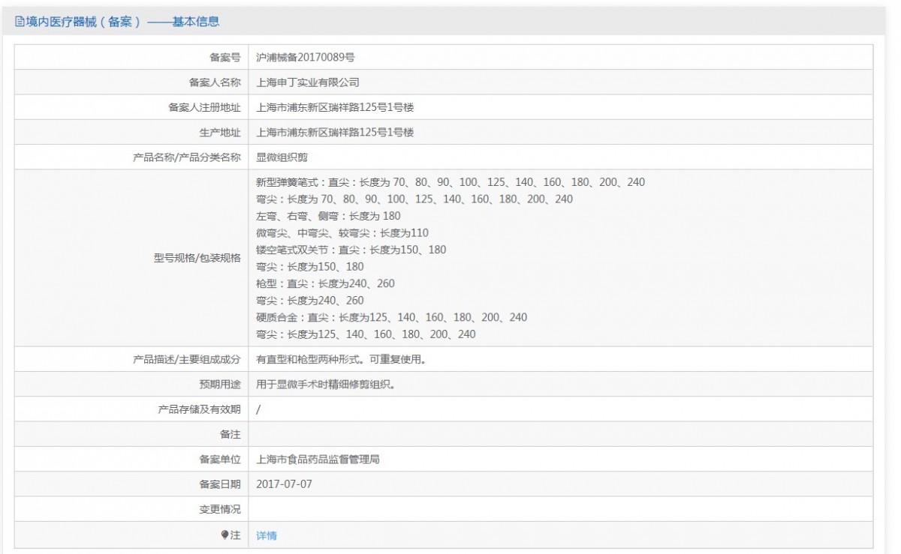901x554 pixels.
Task: Click the 产品存储及有效期 label
Action: click(199, 409)
